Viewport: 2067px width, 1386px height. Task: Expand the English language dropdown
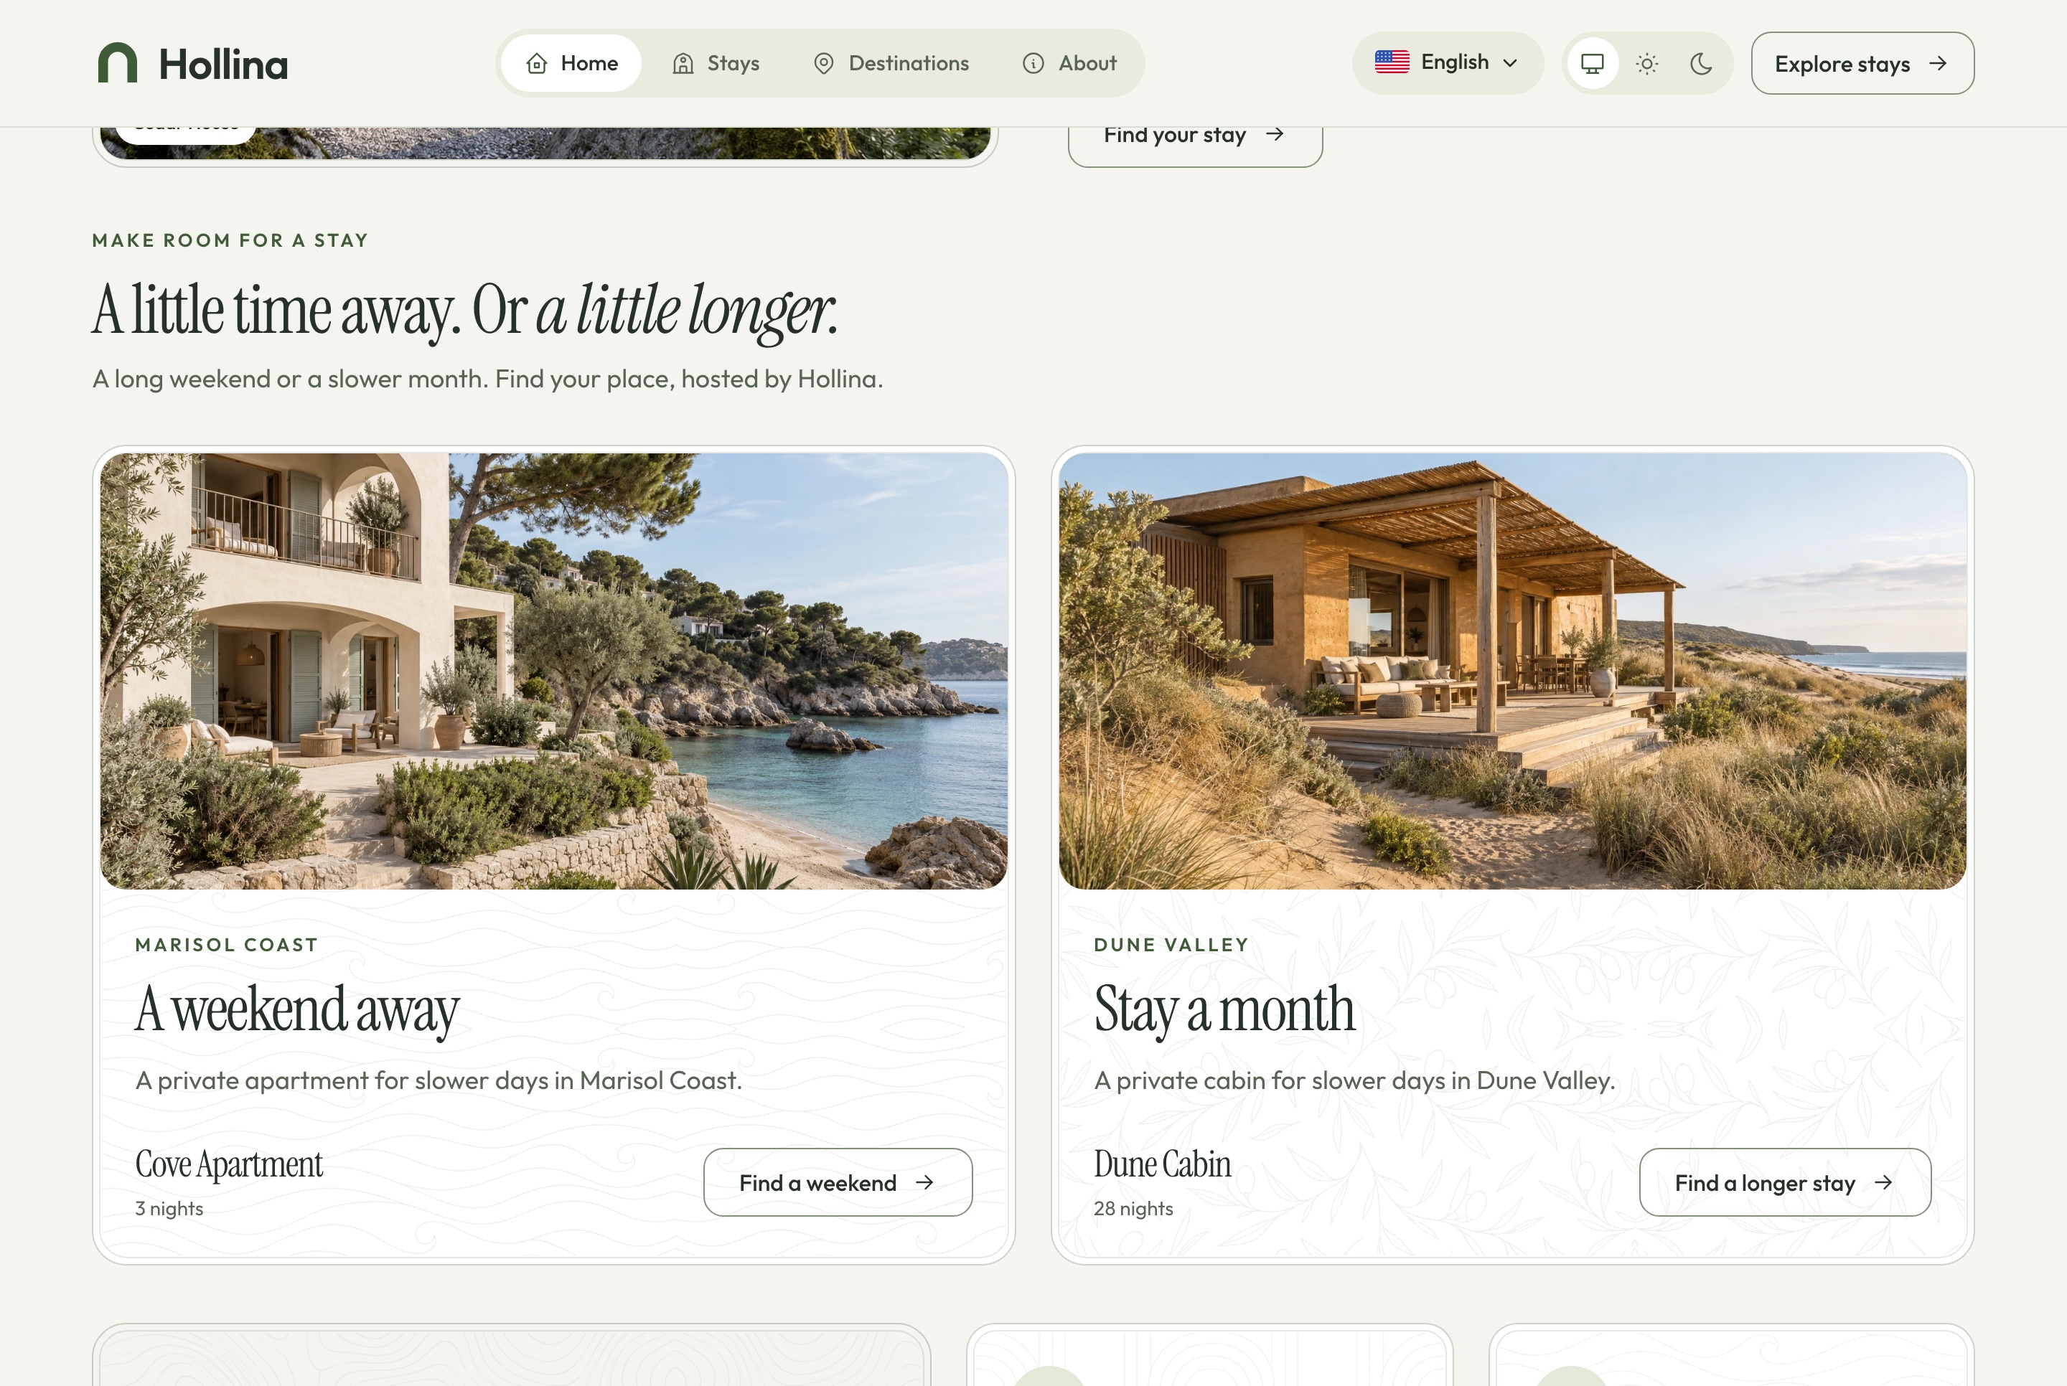tap(1447, 62)
